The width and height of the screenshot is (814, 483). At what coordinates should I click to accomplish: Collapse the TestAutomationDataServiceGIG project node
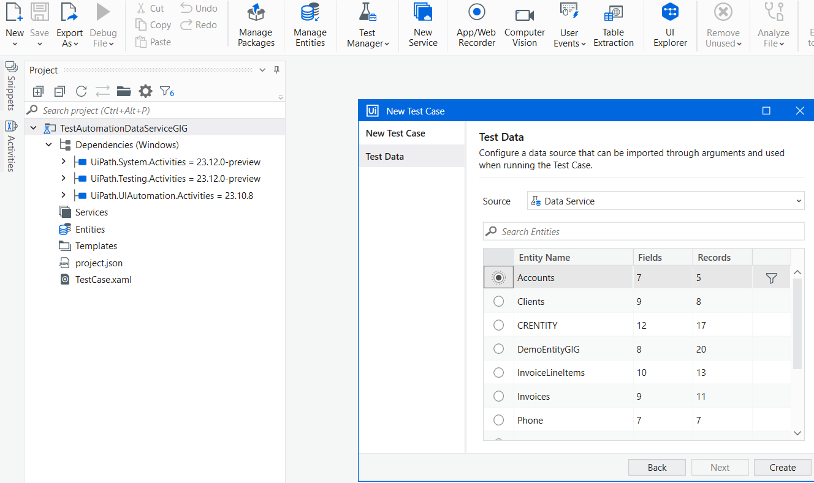(x=34, y=129)
